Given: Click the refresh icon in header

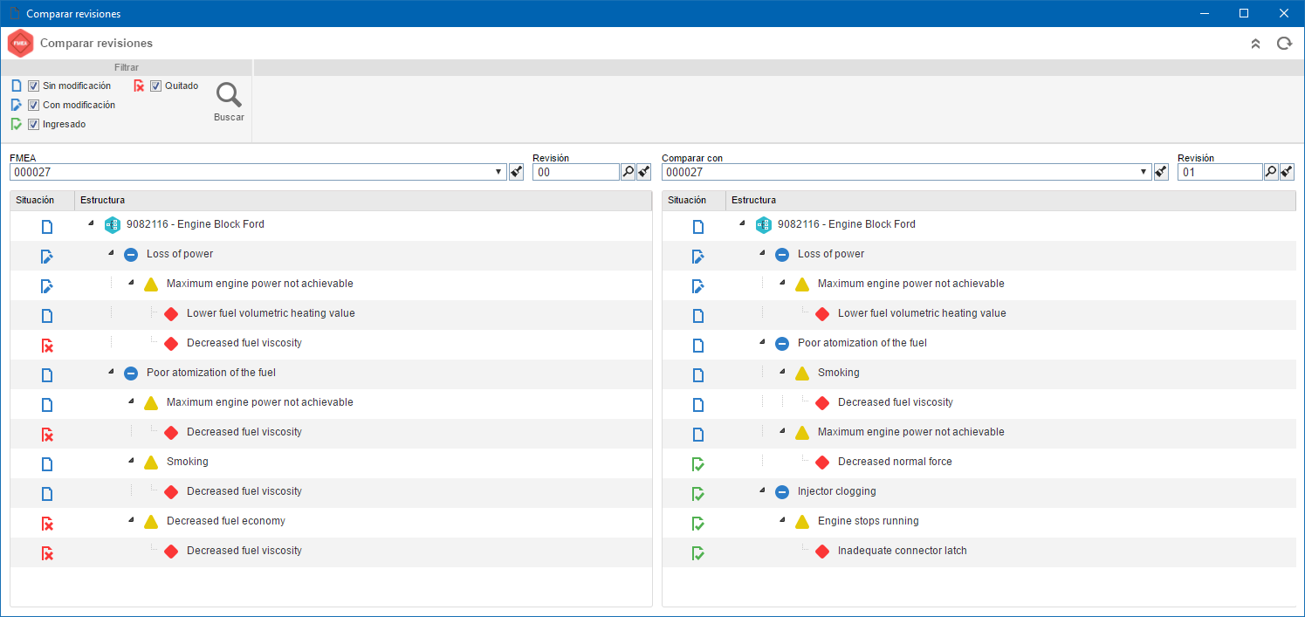Looking at the screenshot, I should tap(1284, 44).
